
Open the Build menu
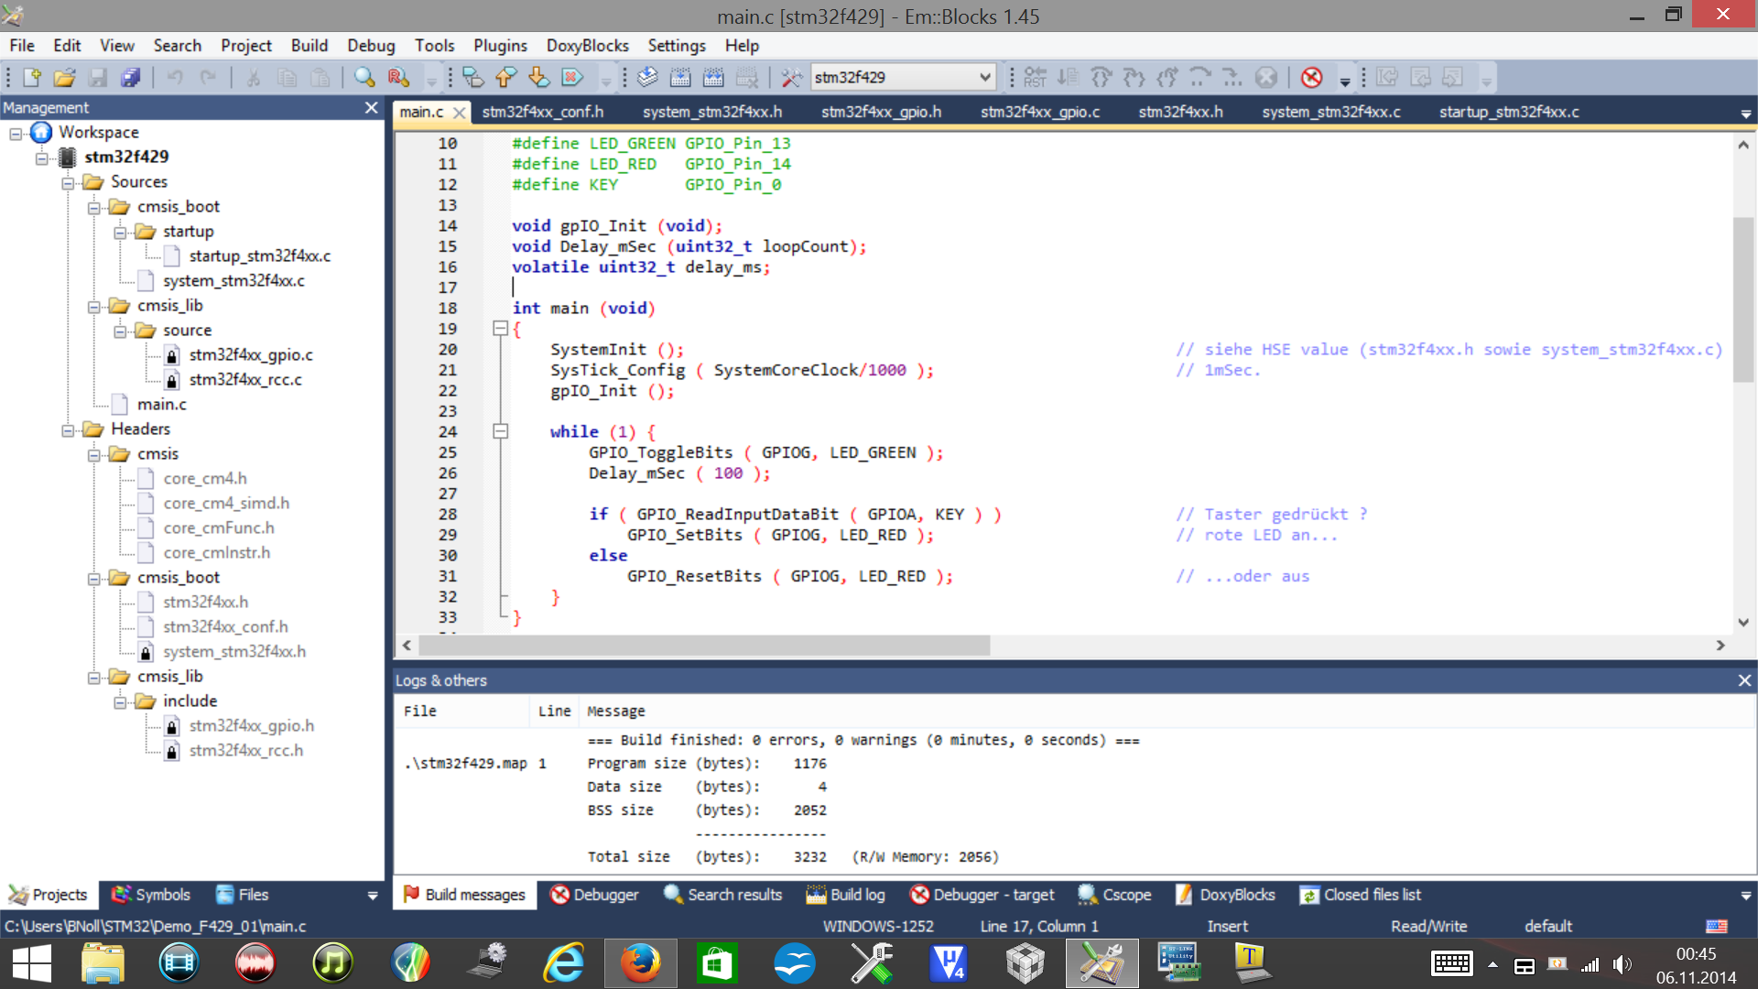click(309, 45)
